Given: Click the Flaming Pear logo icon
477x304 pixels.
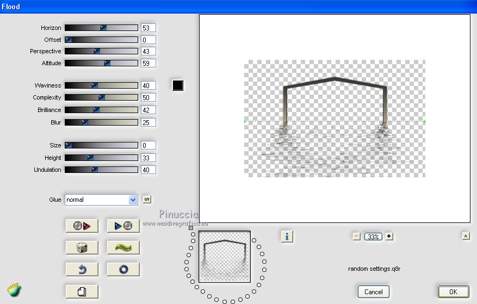Looking at the screenshot, I should click(14, 290).
